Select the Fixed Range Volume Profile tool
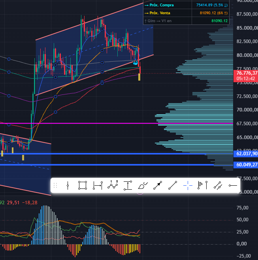The width and height of the screenshot is (258, 260). (x=203, y=185)
